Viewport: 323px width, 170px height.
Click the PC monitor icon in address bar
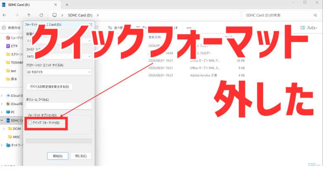[x=54, y=15]
